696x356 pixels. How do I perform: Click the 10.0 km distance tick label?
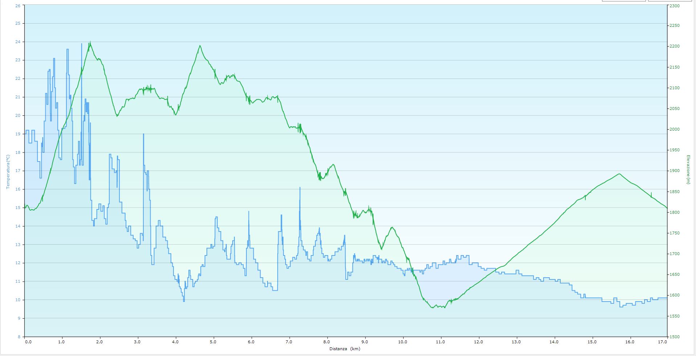click(403, 342)
